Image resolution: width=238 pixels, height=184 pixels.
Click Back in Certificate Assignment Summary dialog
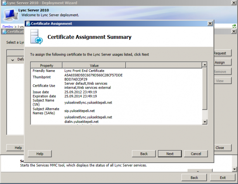[144, 154]
